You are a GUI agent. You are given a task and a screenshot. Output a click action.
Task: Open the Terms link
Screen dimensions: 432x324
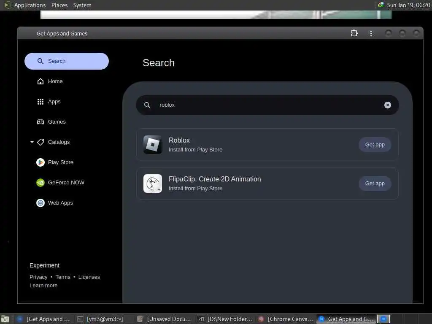[63, 277]
